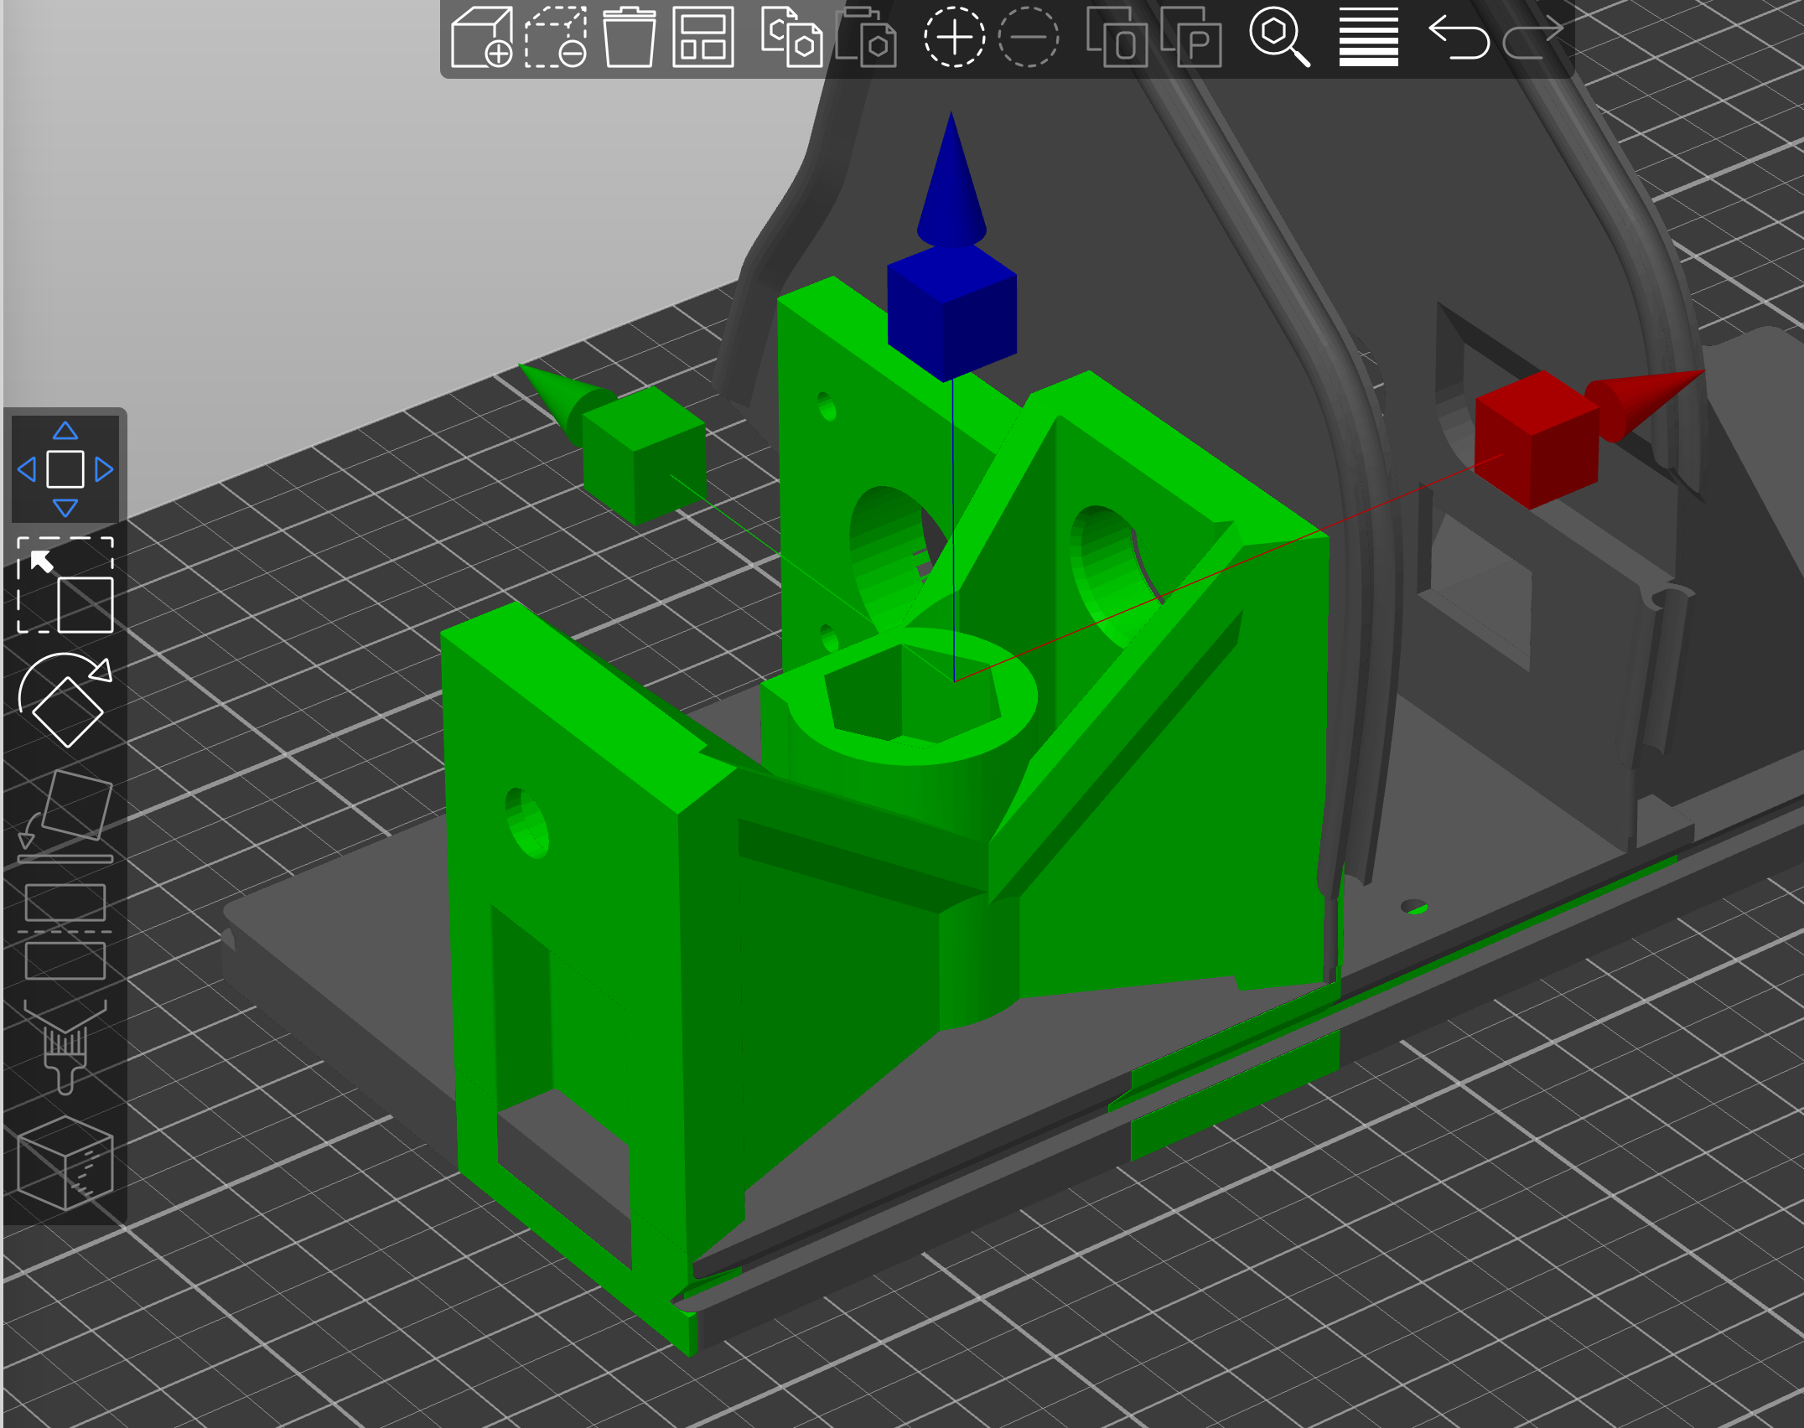
Task: Open the copy original tool marked O
Action: (x=1118, y=39)
